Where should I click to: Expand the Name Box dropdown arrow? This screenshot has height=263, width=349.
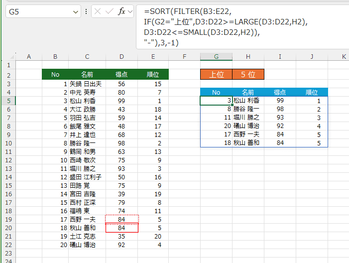[76, 11]
